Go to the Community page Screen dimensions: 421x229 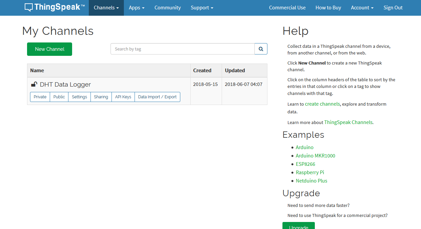[x=168, y=8]
